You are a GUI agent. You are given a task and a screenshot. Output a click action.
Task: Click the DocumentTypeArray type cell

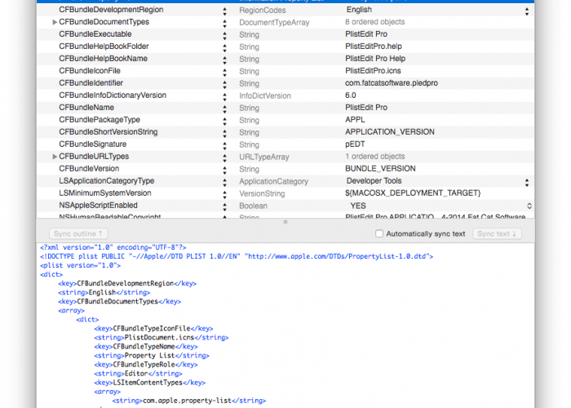pos(274,23)
